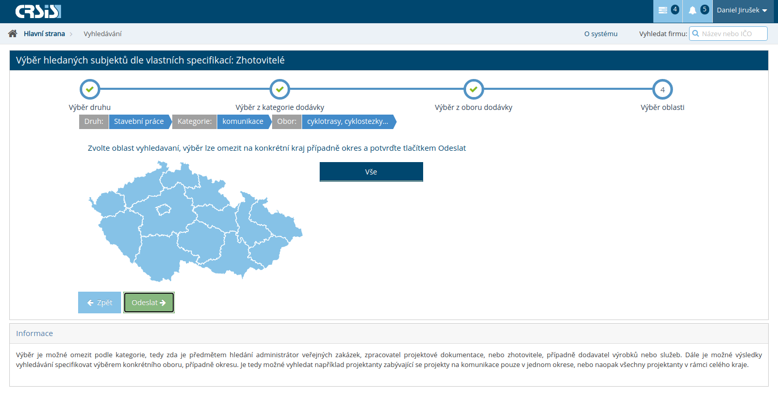Click step 3 checkmark circle for oboru

473,89
